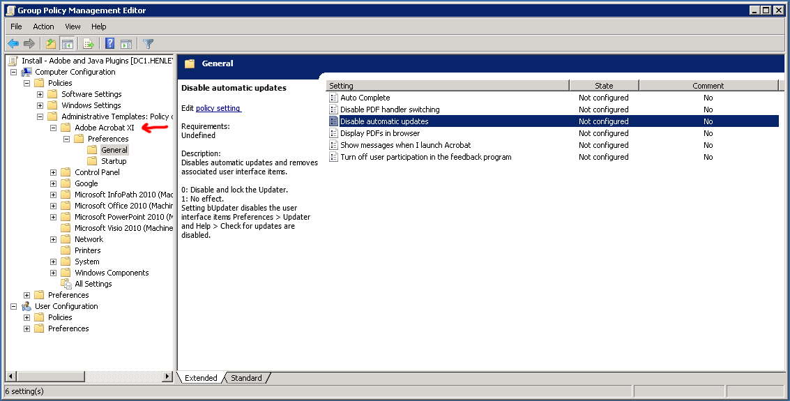Select the Disable automatic updates row
This screenshot has height=401, width=790.
point(553,121)
